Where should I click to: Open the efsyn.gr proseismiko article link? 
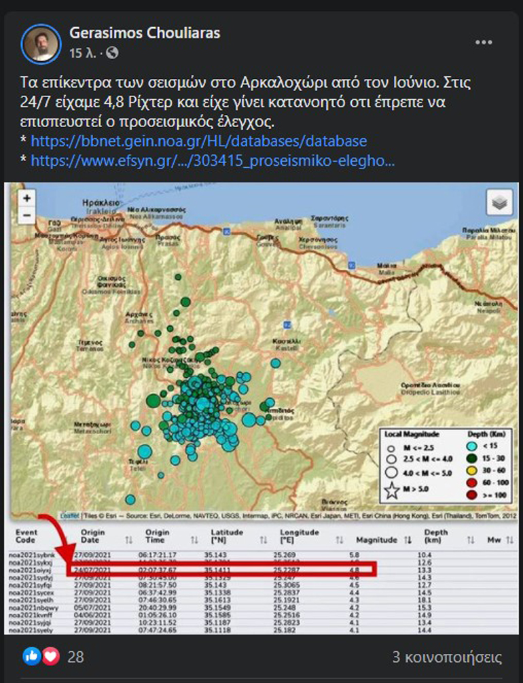point(212,161)
